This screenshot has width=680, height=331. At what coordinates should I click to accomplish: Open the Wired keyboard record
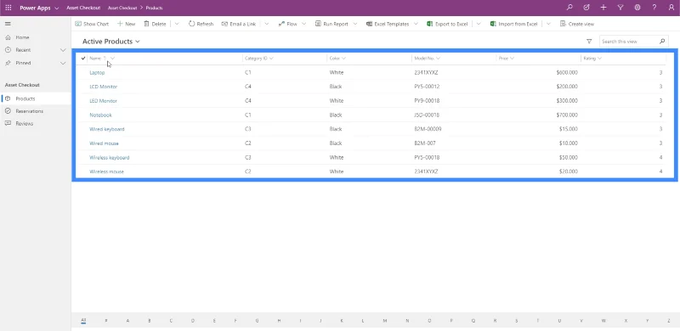point(107,129)
